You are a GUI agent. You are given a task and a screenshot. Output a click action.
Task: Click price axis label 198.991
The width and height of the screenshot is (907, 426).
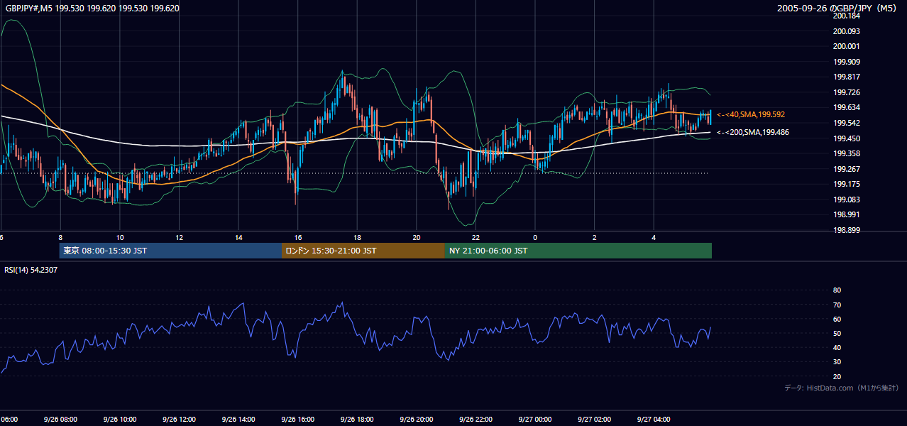coord(846,214)
